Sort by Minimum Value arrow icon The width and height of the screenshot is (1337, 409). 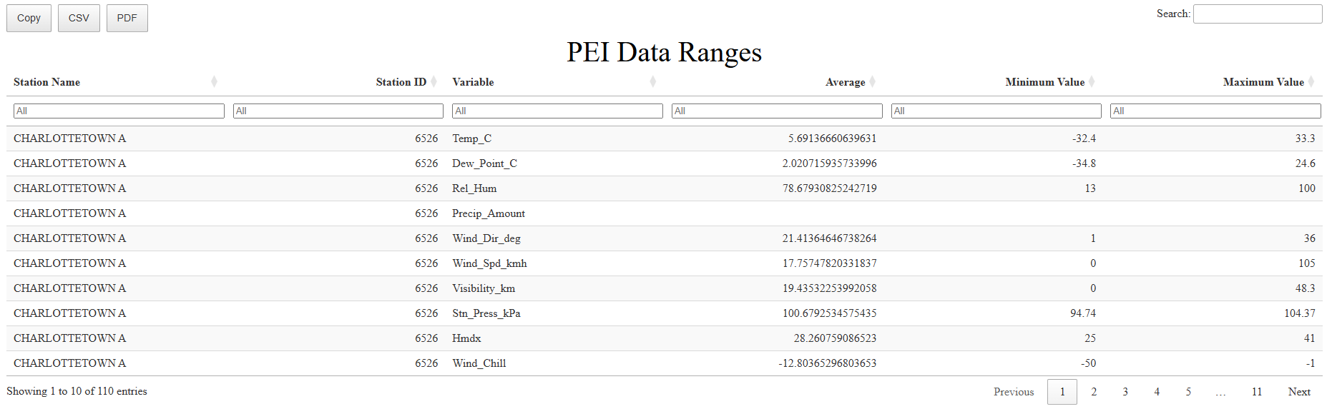[1092, 82]
